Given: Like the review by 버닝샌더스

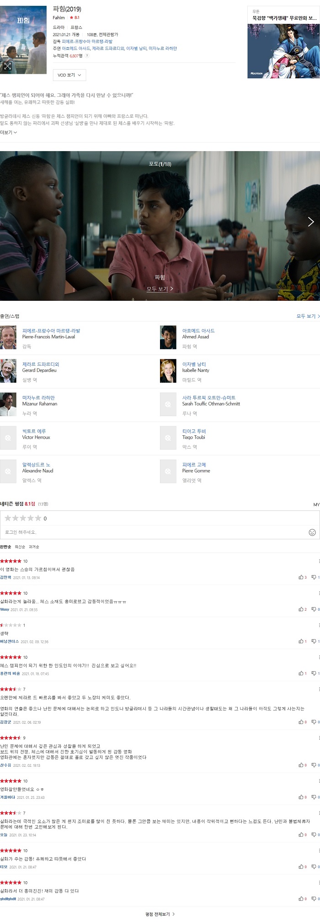Looking at the screenshot, I should click(x=303, y=641).
